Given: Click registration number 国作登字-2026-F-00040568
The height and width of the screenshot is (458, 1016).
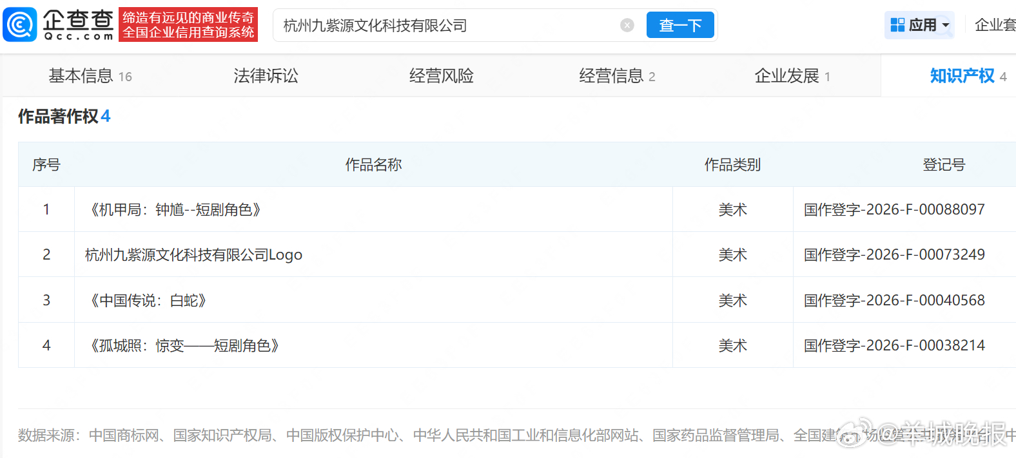Looking at the screenshot, I should point(894,301).
